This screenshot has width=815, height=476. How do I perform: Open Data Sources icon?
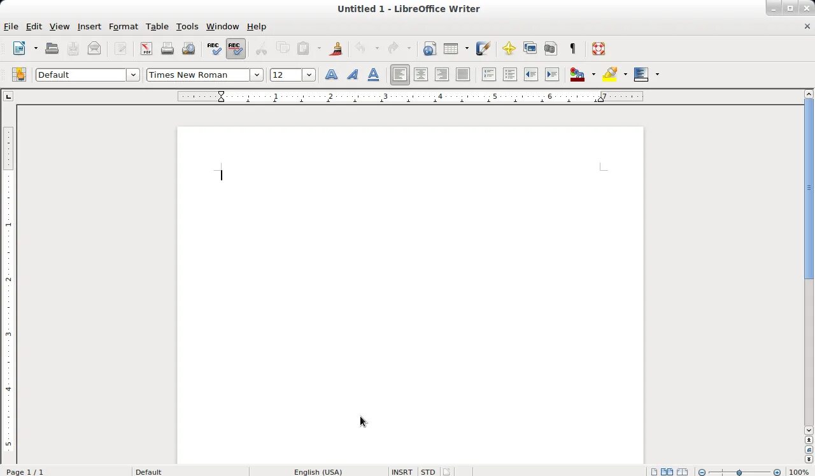tap(551, 48)
